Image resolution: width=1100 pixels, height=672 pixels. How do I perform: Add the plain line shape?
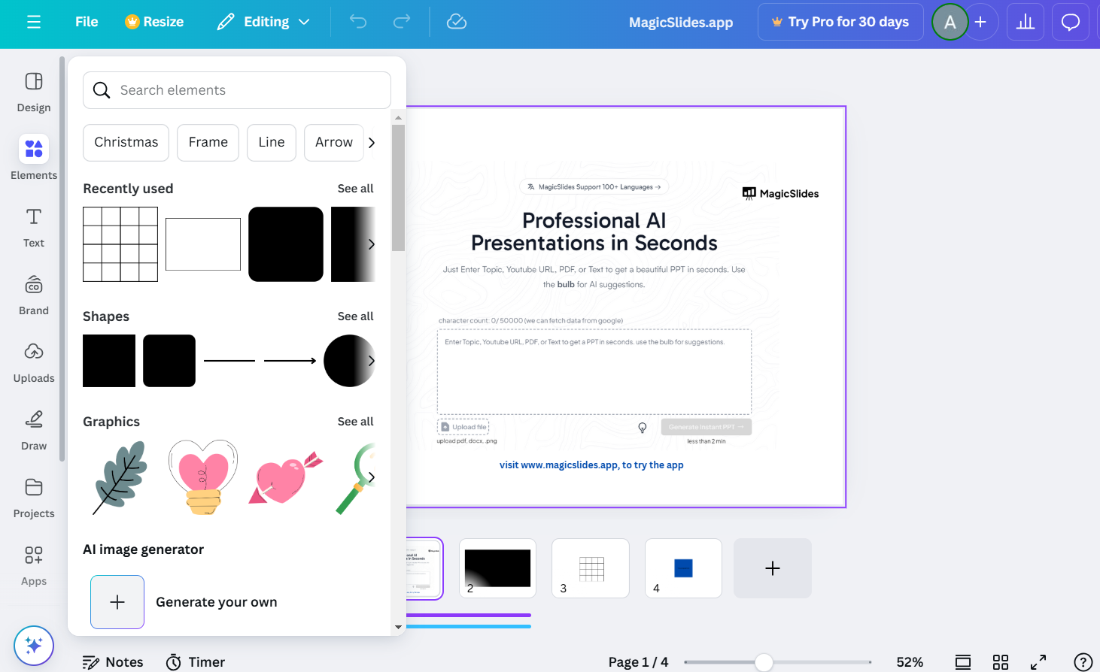tap(229, 361)
